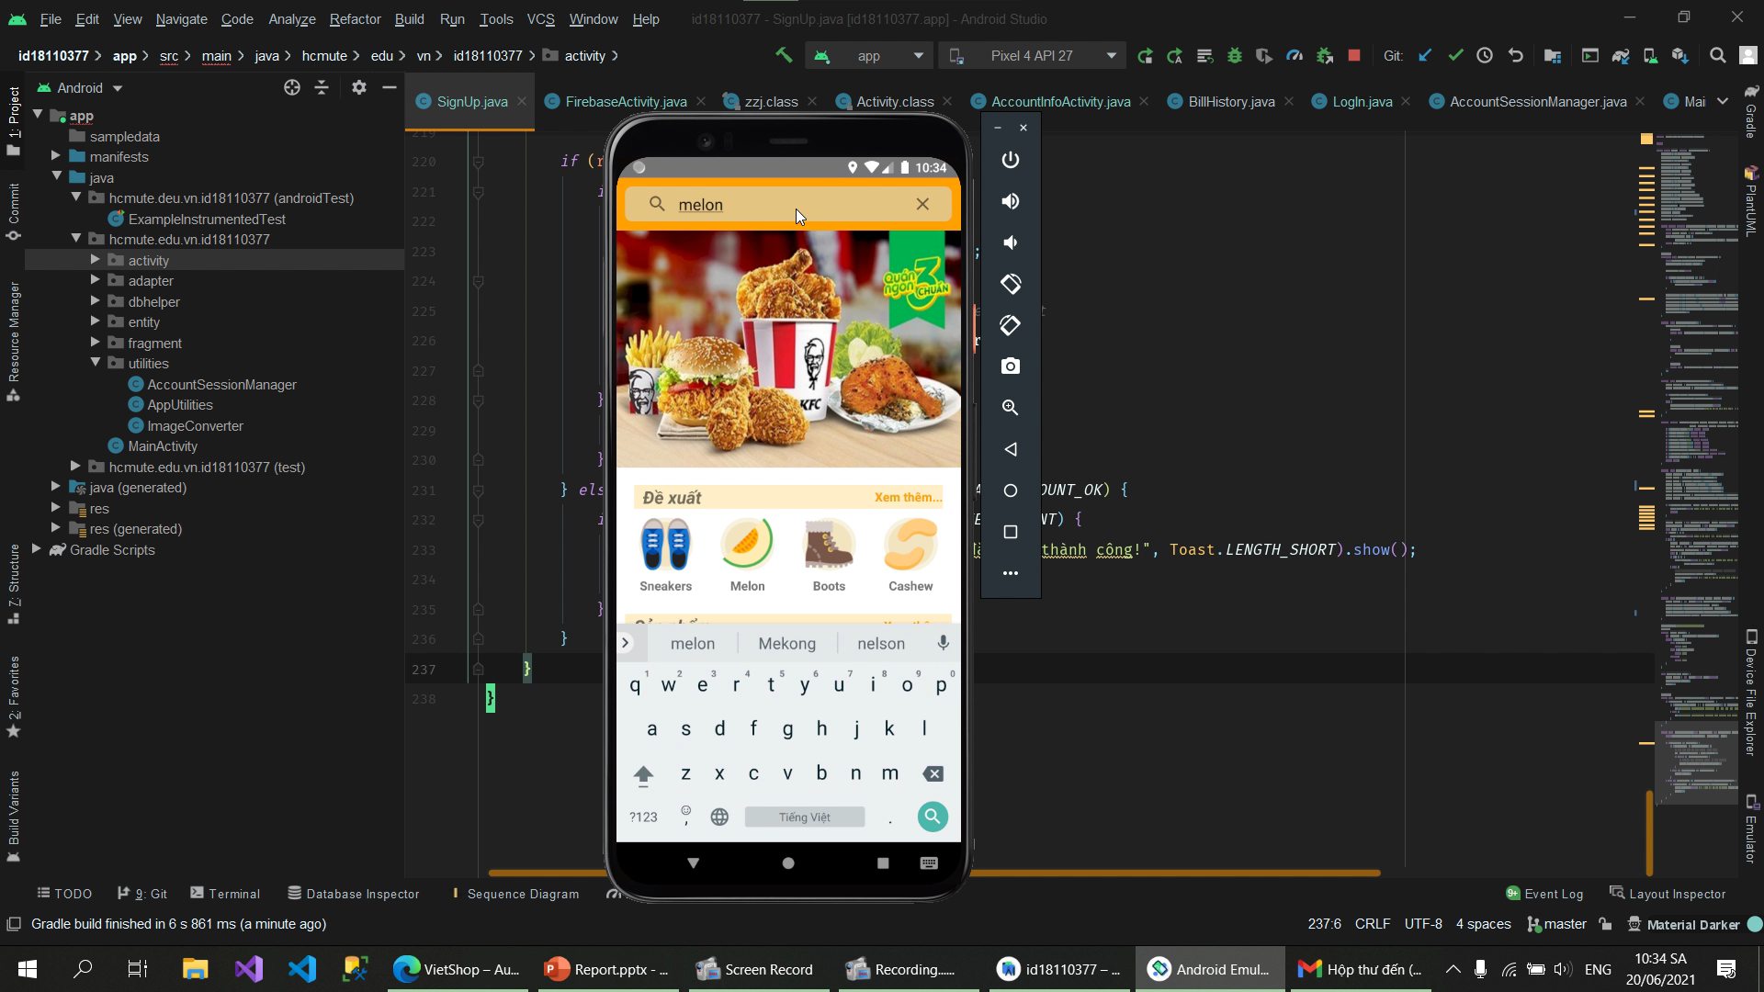Open the Pixel 4 API 27 device dropdown
1764x992 pixels.
[x=1033, y=56]
